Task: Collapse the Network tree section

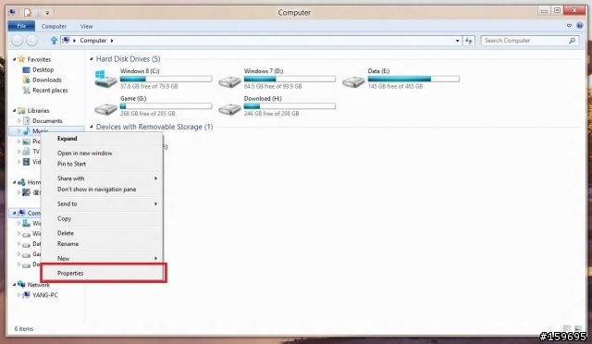Action: [x=15, y=285]
